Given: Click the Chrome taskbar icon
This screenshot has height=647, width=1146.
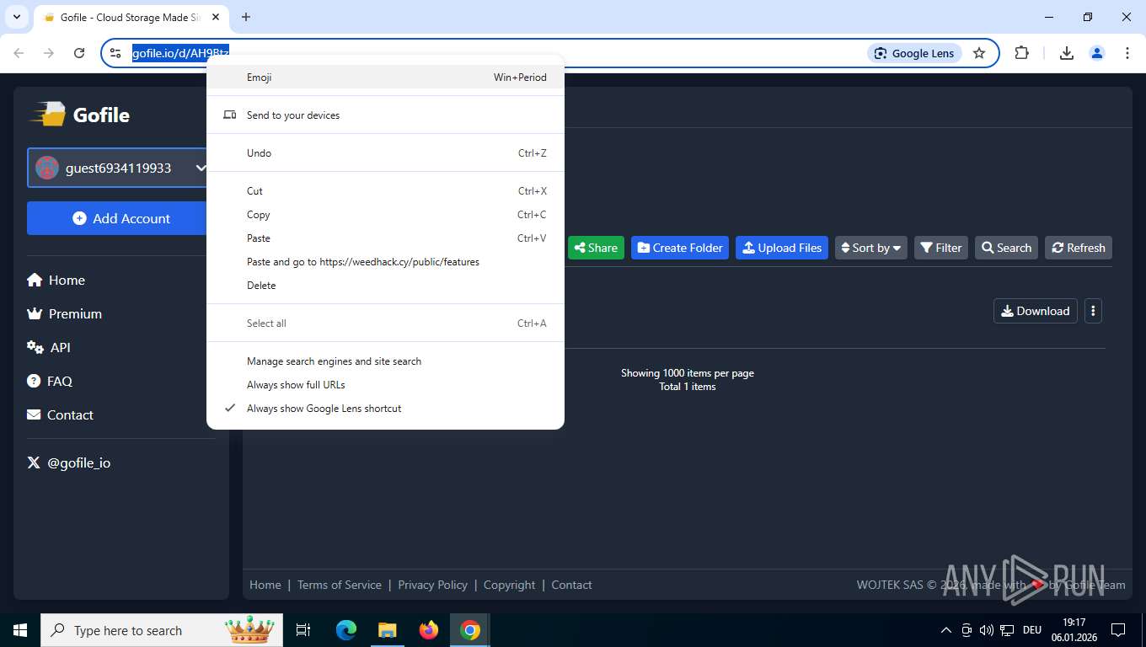Looking at the screenshot, I should click(470, 630).
